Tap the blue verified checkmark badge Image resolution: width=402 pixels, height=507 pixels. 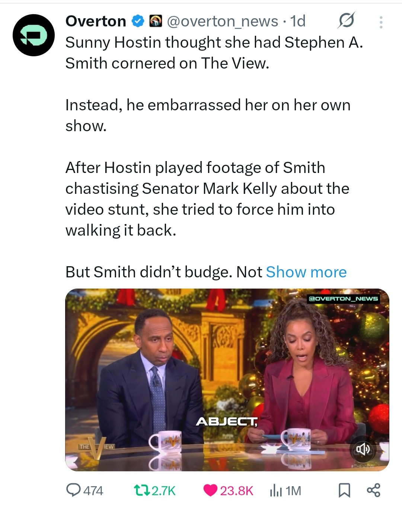[x=138, y=21]
